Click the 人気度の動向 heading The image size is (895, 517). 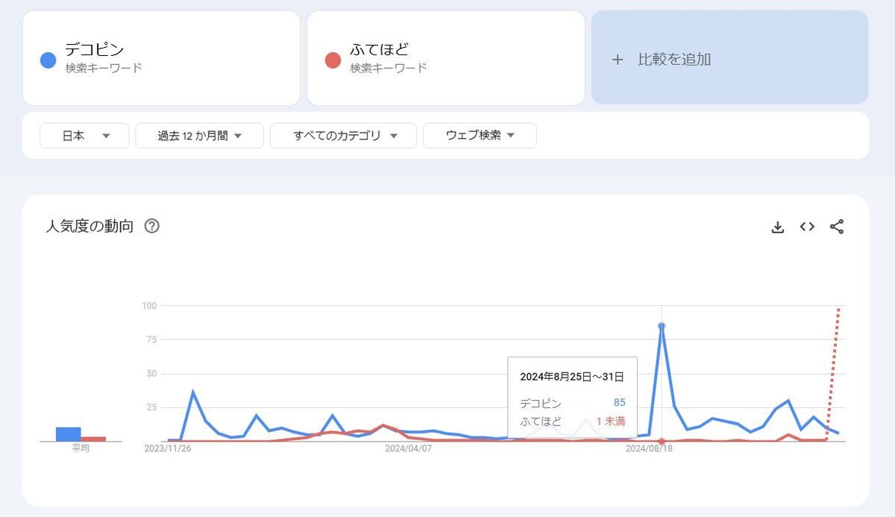89,226
